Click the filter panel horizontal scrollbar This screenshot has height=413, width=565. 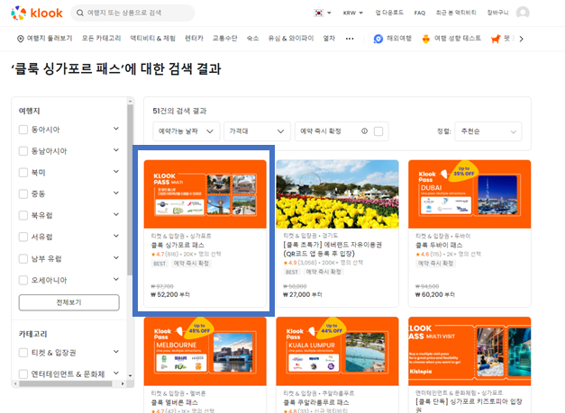click(66, 384)
